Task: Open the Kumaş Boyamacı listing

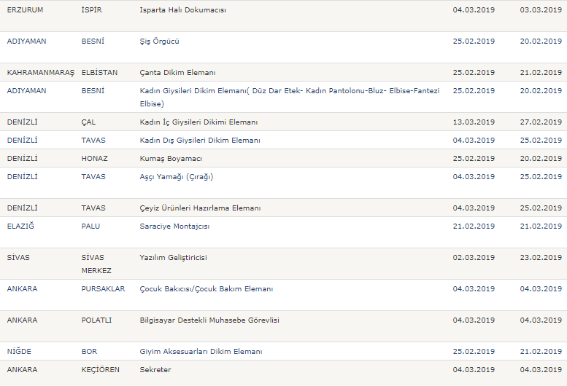Action: click(x=171, y=158)
